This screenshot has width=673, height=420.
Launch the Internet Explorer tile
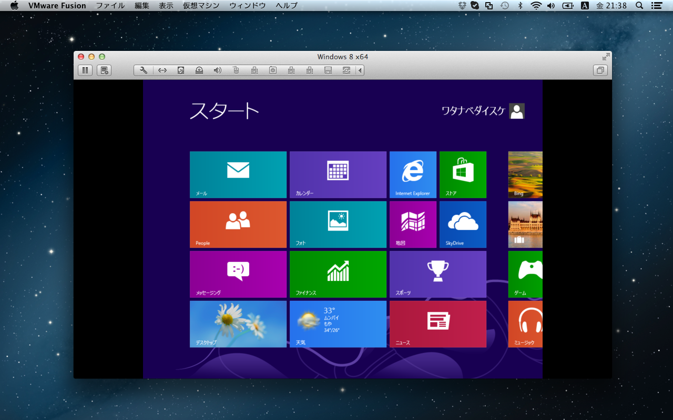tap(413, 175)
